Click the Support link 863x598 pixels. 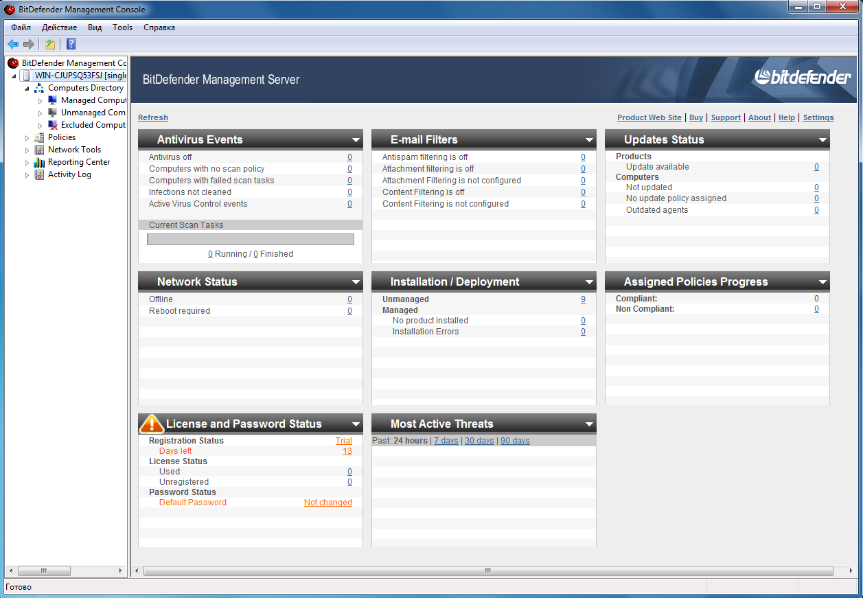click(726, 117)
